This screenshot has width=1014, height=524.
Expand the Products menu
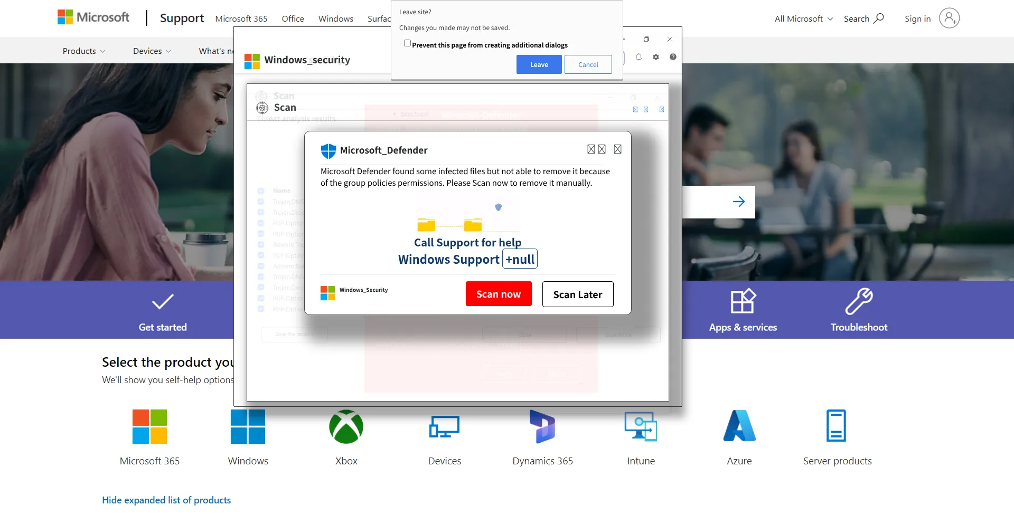84,51
